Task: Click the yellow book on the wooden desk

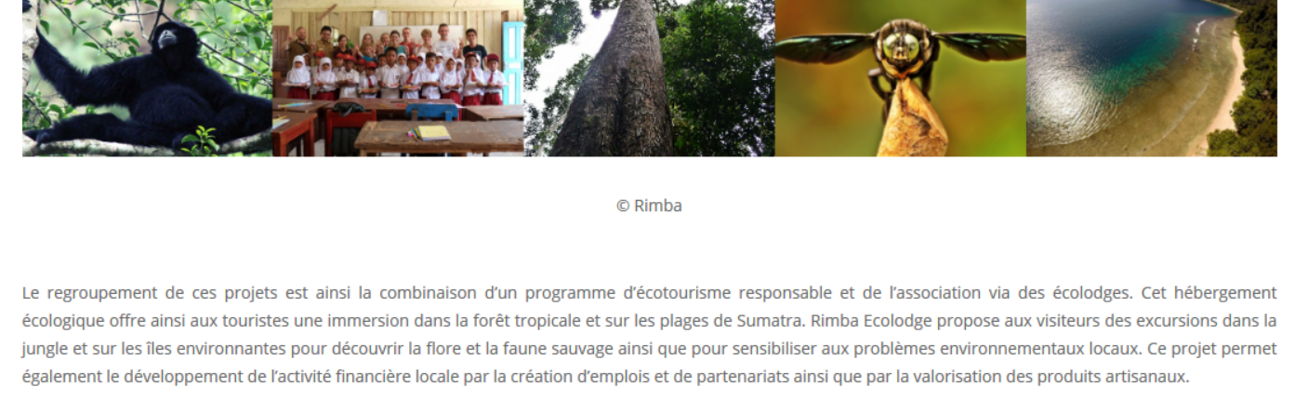Action: (x=434, y=132)
